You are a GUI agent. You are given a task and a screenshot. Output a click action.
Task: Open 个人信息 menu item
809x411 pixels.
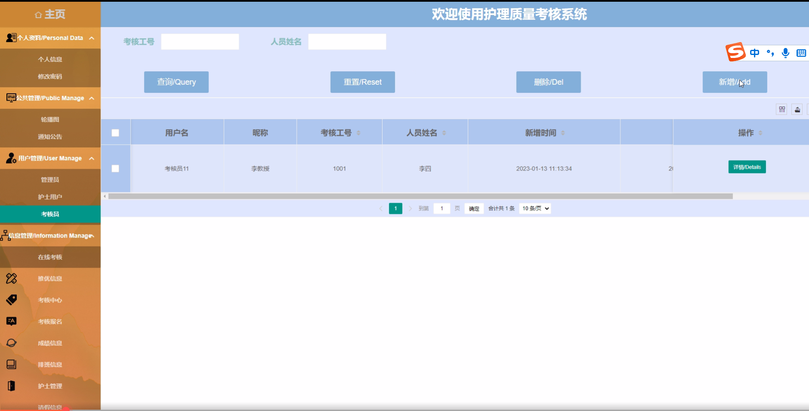click(50, 59)
